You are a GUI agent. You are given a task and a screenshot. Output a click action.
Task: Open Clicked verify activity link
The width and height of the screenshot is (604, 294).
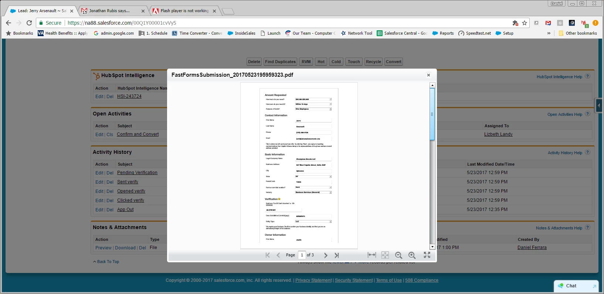click(130, 200)
